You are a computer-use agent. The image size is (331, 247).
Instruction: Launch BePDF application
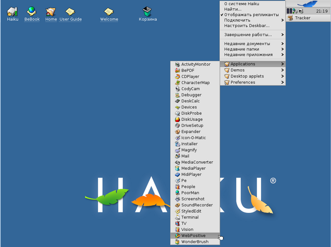[x=195, y=70]
